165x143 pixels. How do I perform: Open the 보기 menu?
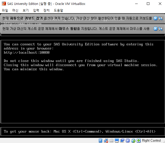(26, 10)
